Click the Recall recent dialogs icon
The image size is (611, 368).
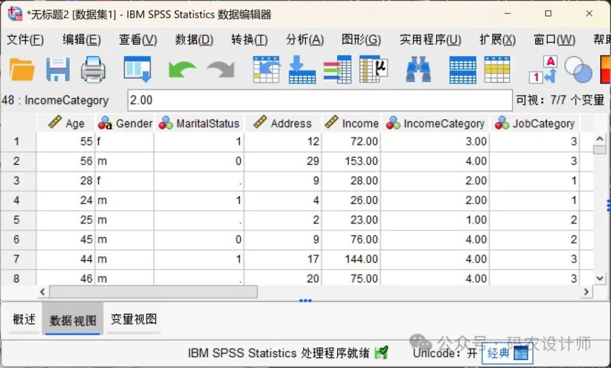[137, 69]
